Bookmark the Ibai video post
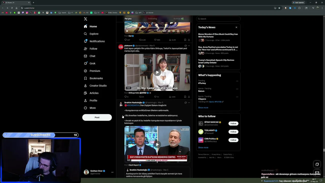 185,40
